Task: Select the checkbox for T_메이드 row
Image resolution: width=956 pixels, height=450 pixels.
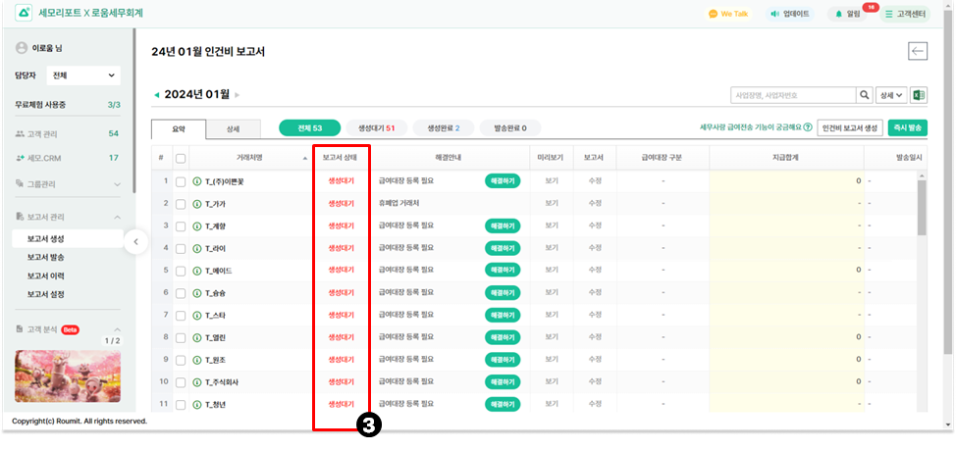Action: point(180,270)
